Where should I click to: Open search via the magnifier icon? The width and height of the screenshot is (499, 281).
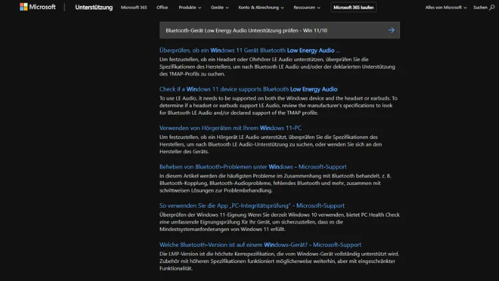[492, 7]
